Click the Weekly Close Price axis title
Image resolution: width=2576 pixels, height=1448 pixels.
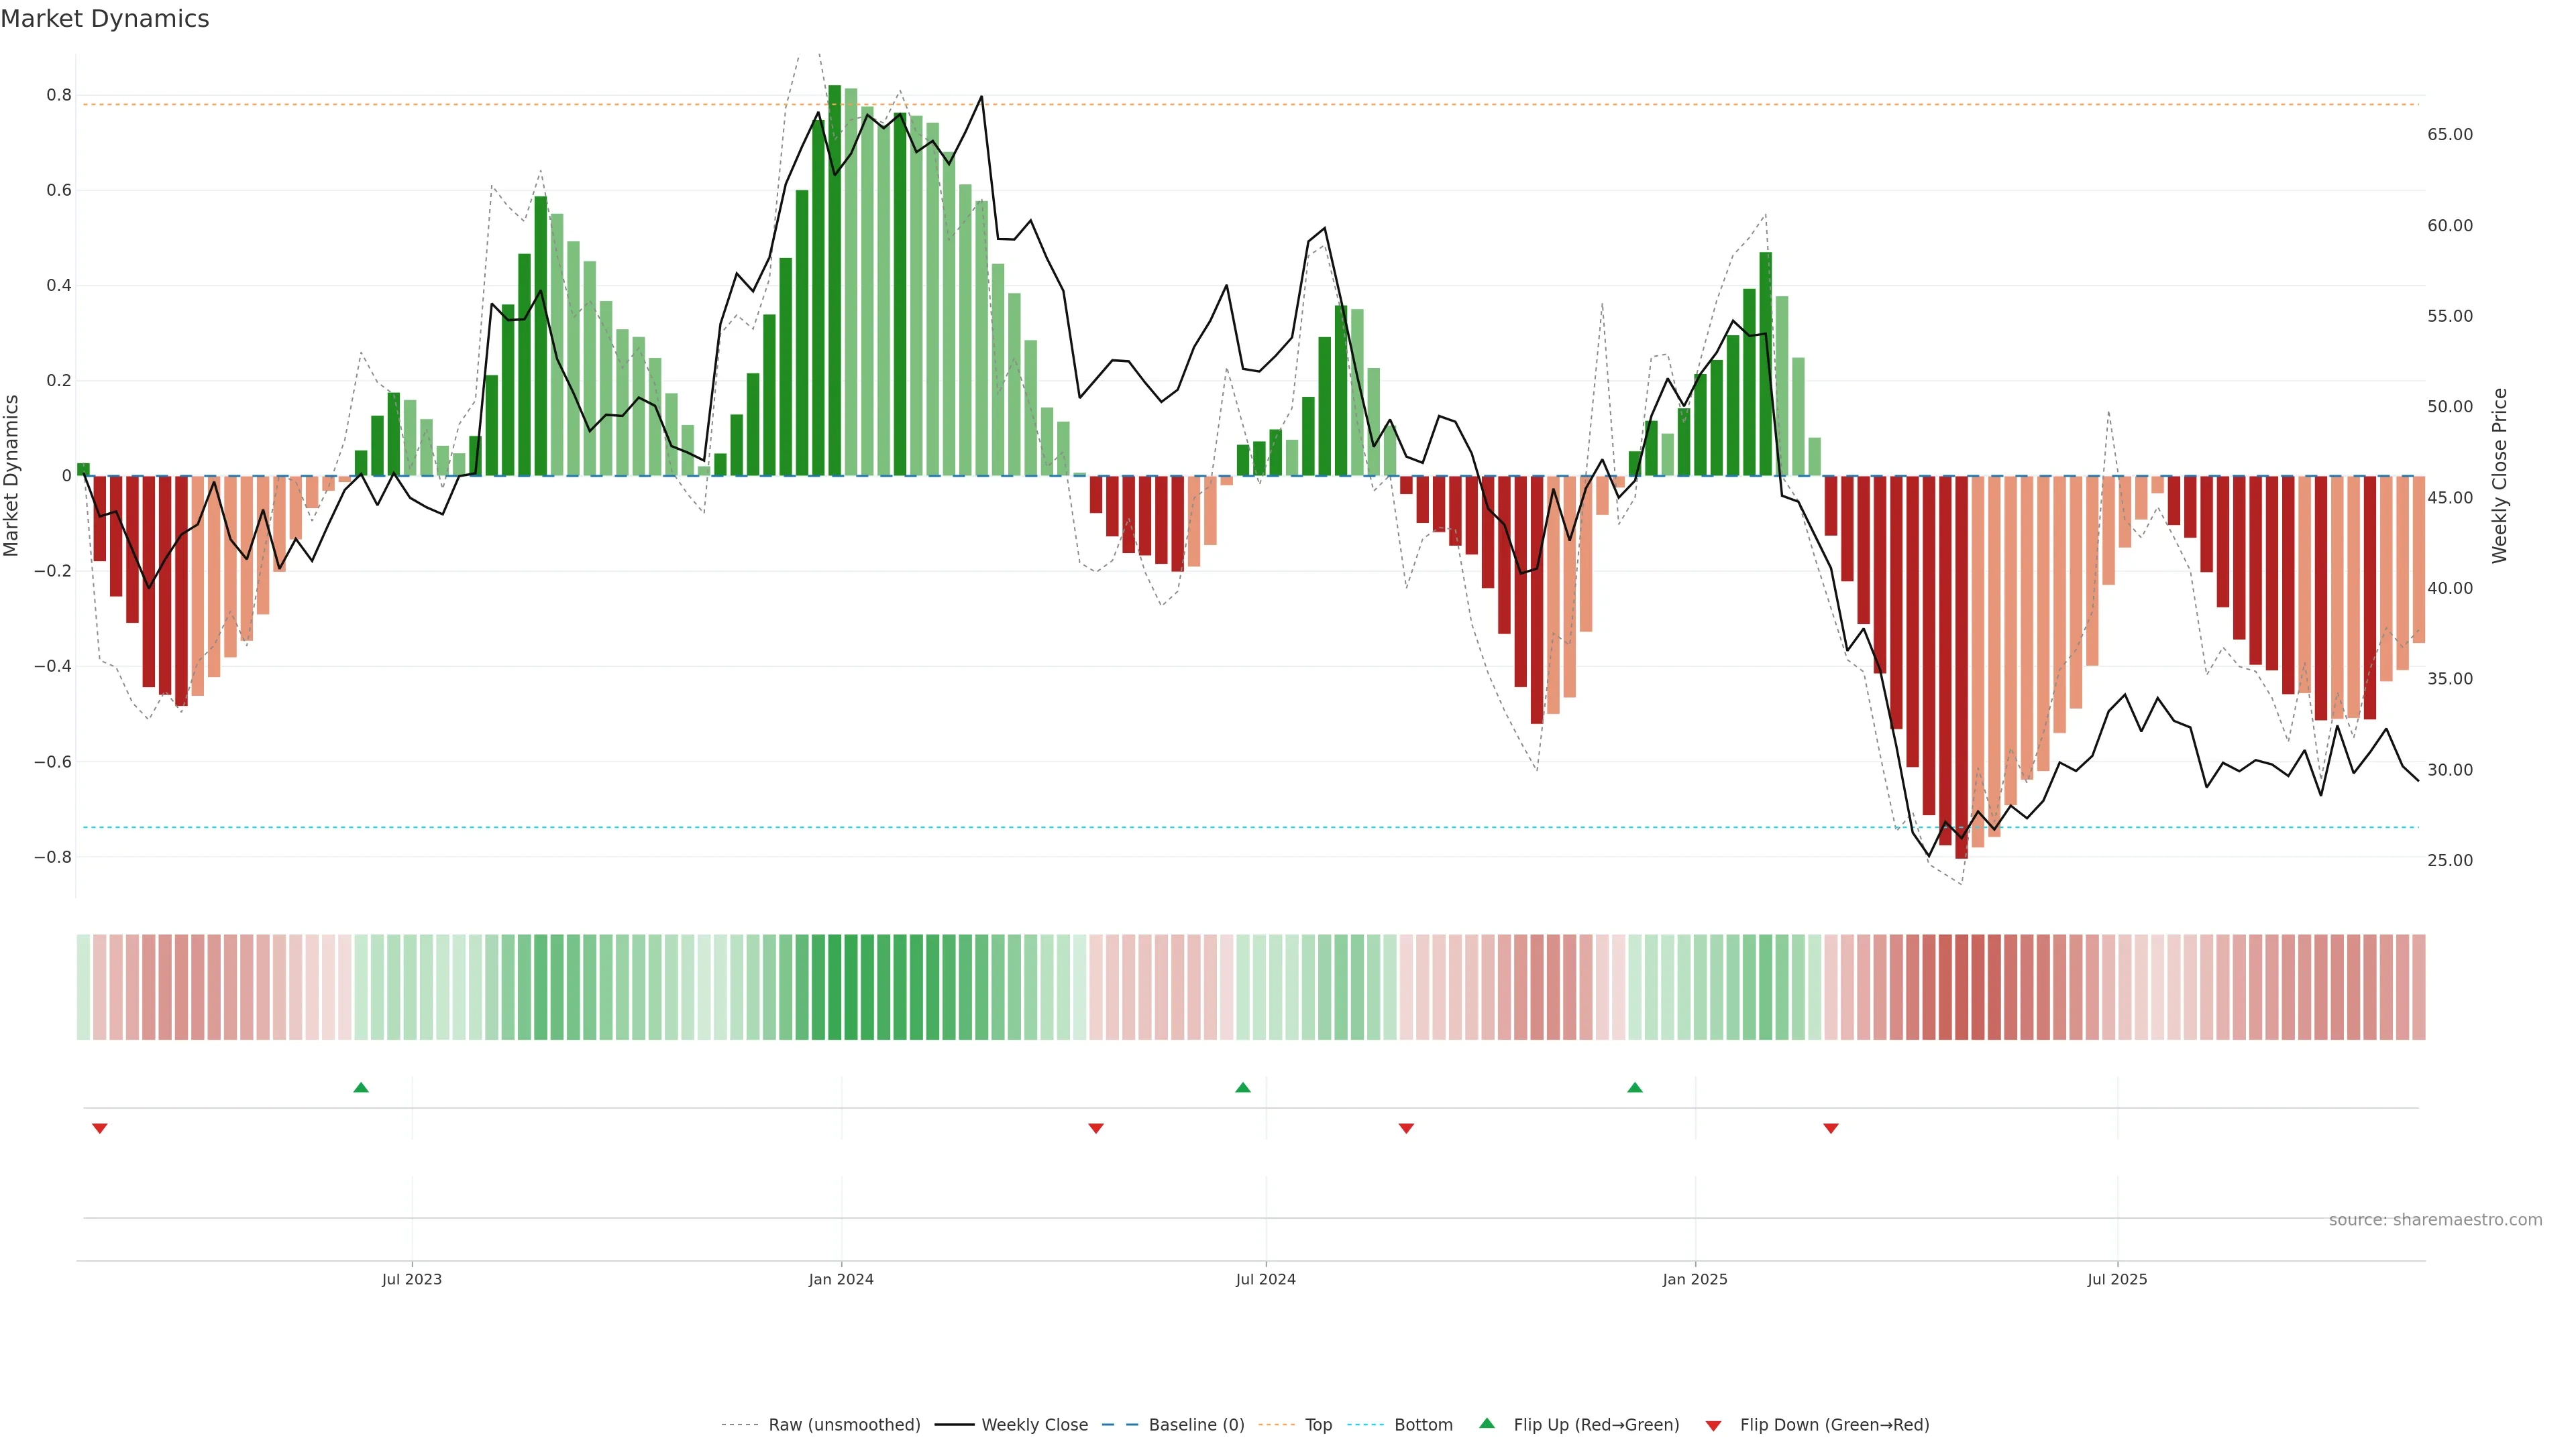tap(2500, 476)
